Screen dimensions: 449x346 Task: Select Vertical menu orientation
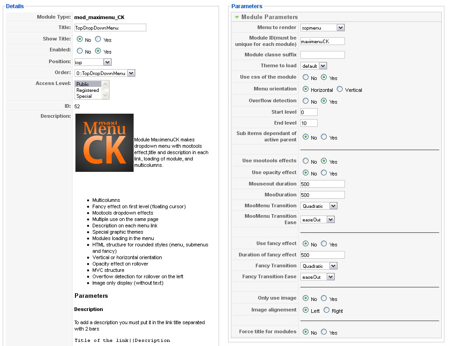coord(339,90)
